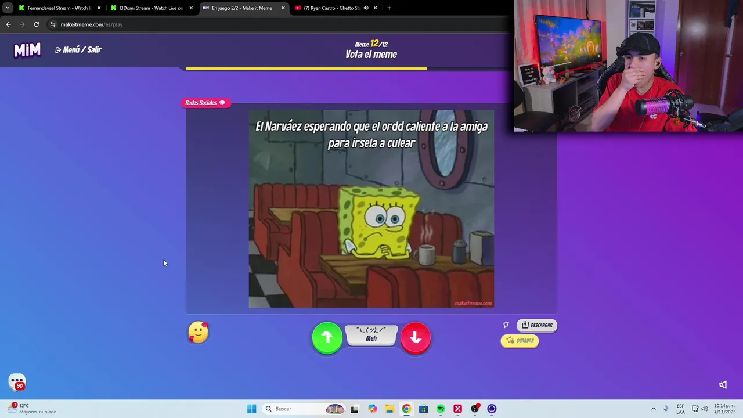Open File Explorer from the taskbar
Viewport: 743px width, 418px height.
389,409
